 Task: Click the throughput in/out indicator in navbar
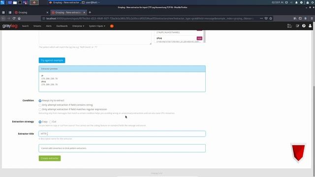point(290,26)
